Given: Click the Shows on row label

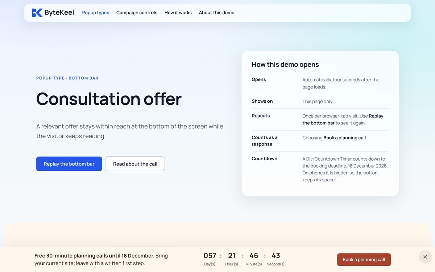Looking at the screenshot, I should 262,101.
